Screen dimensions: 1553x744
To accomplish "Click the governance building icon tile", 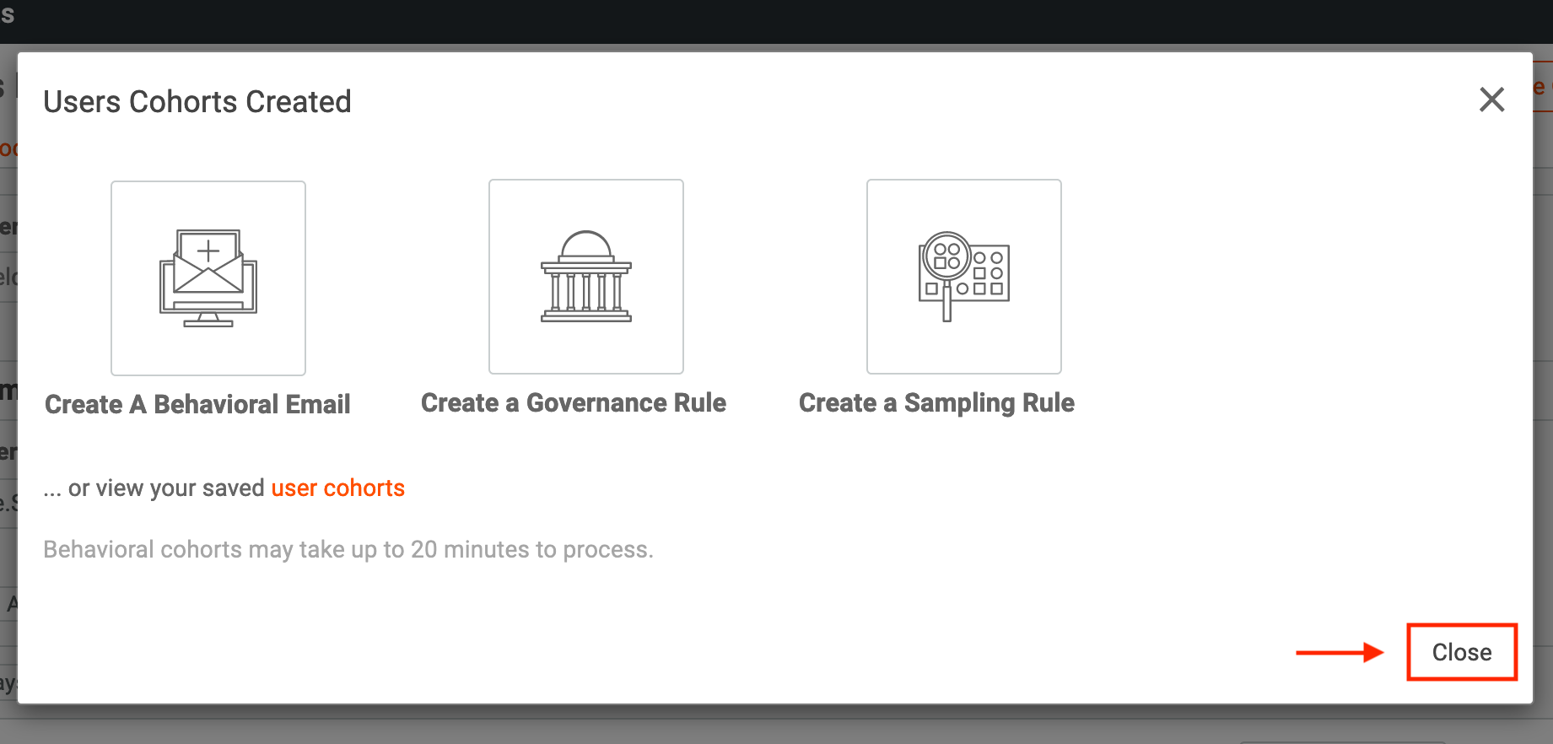I will [x=585, y=277].
